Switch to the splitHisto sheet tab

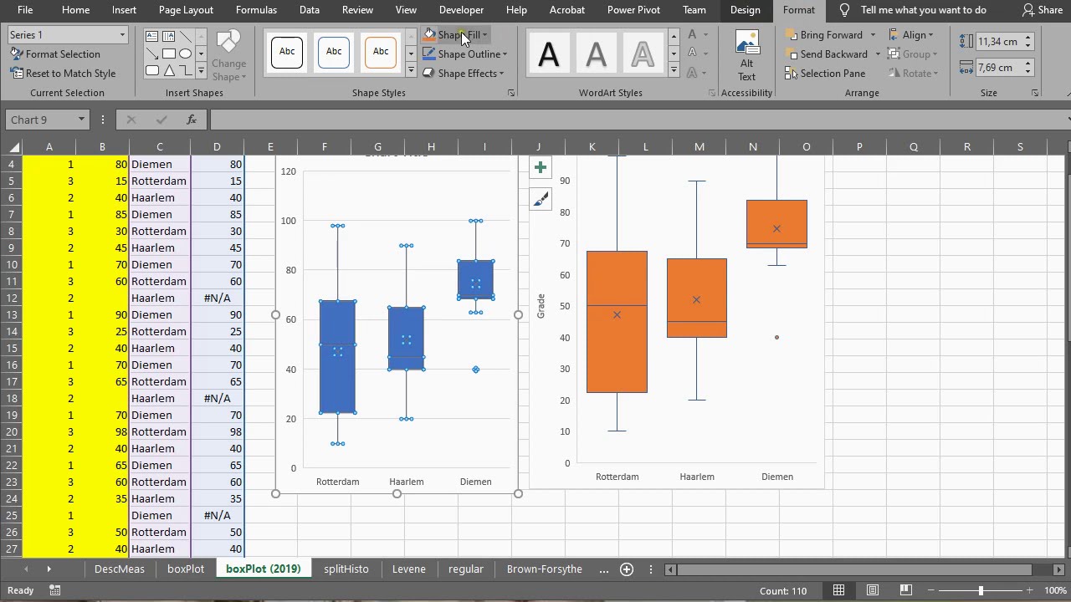346,569
